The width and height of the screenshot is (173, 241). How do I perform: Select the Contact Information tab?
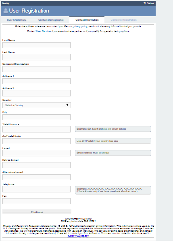(x=87, y=20)
